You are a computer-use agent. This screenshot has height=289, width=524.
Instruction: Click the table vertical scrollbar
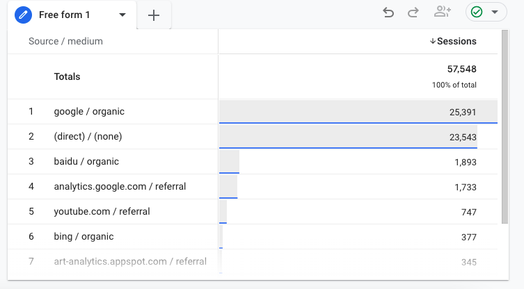(505, 127)
